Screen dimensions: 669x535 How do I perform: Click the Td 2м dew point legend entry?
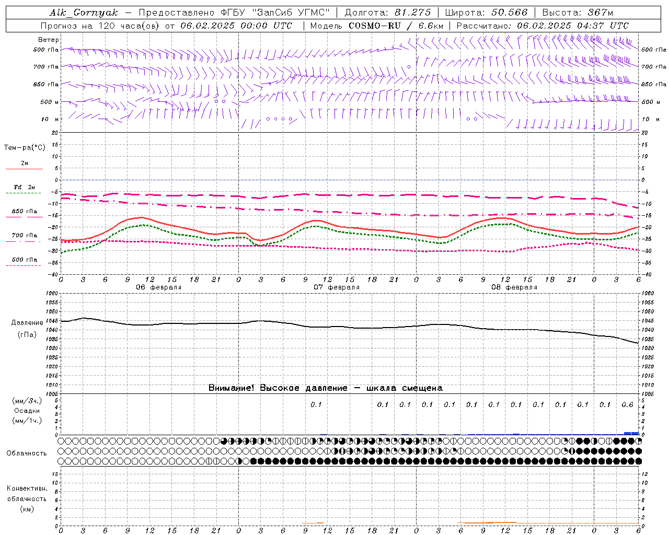[x=25, y=187]
